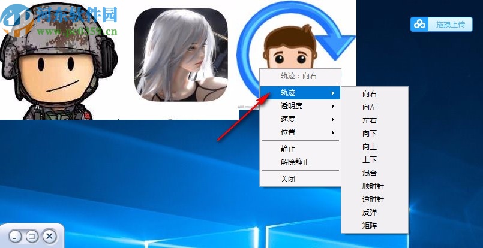483x248 pixels.
Task: Select 关闭 in the context menu
Action: click(x=301, y=179)
